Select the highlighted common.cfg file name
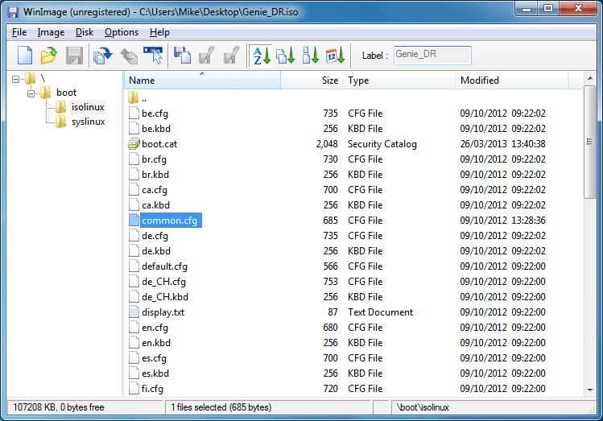Viewport: 603px width, 421px height. point(171,221)
